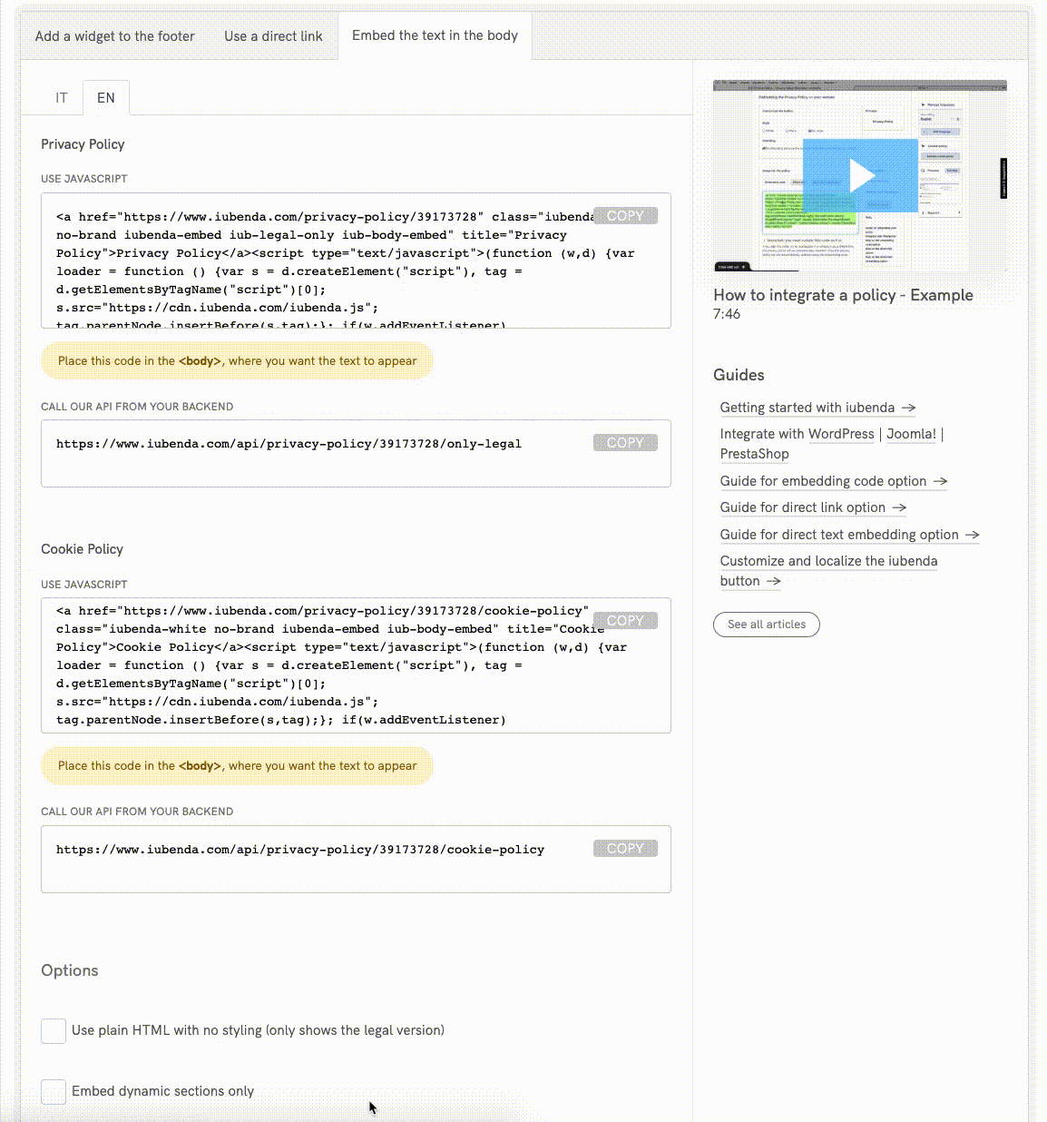
Task: Copy the Cookie Policy API URL
Action: pos(625,848)
